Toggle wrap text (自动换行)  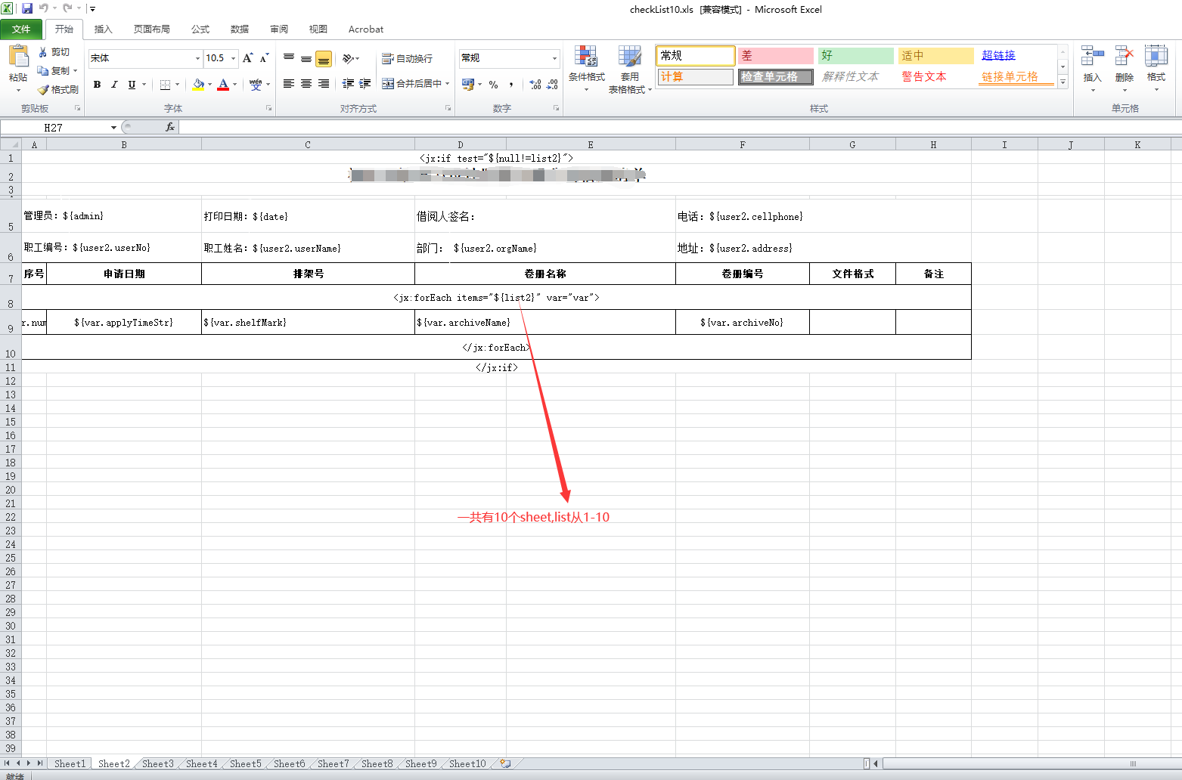(x=407, y=58)
